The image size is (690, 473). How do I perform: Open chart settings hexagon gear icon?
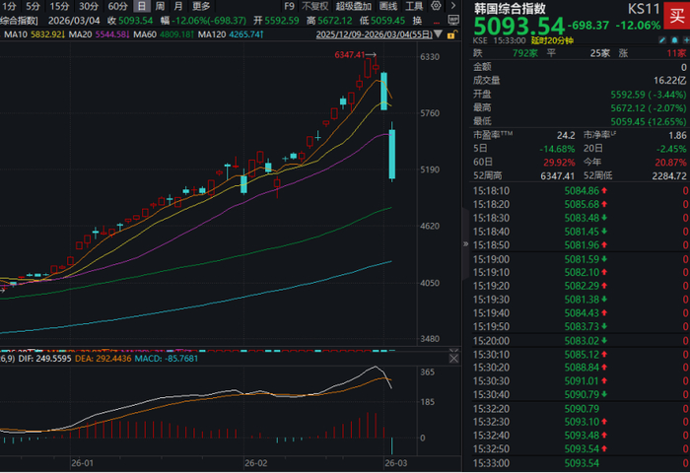[436, 6]
